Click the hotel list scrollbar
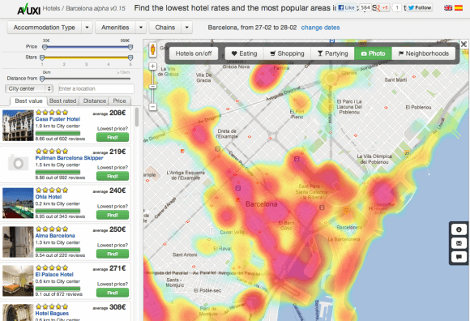The width and height of the screenshot is (470, 321). [x=137, y=118]
